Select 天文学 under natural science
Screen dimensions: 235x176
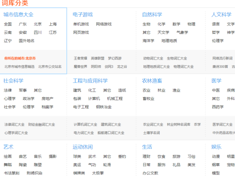(x=163, y=32)
